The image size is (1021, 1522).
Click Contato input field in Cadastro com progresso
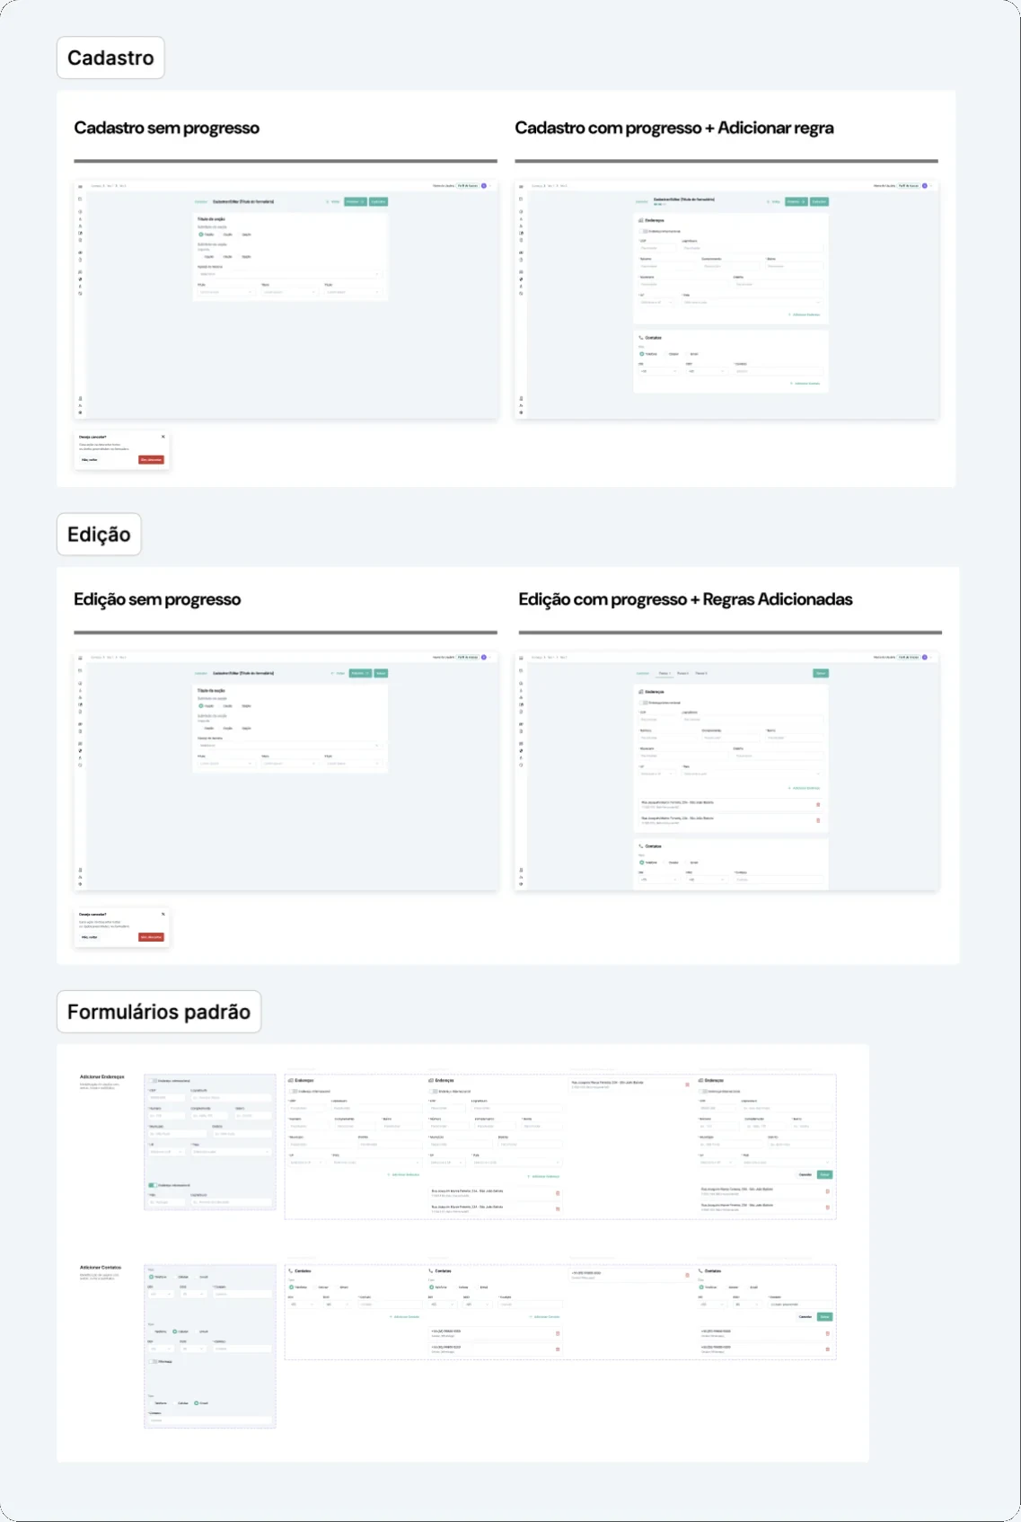point(779,371)
